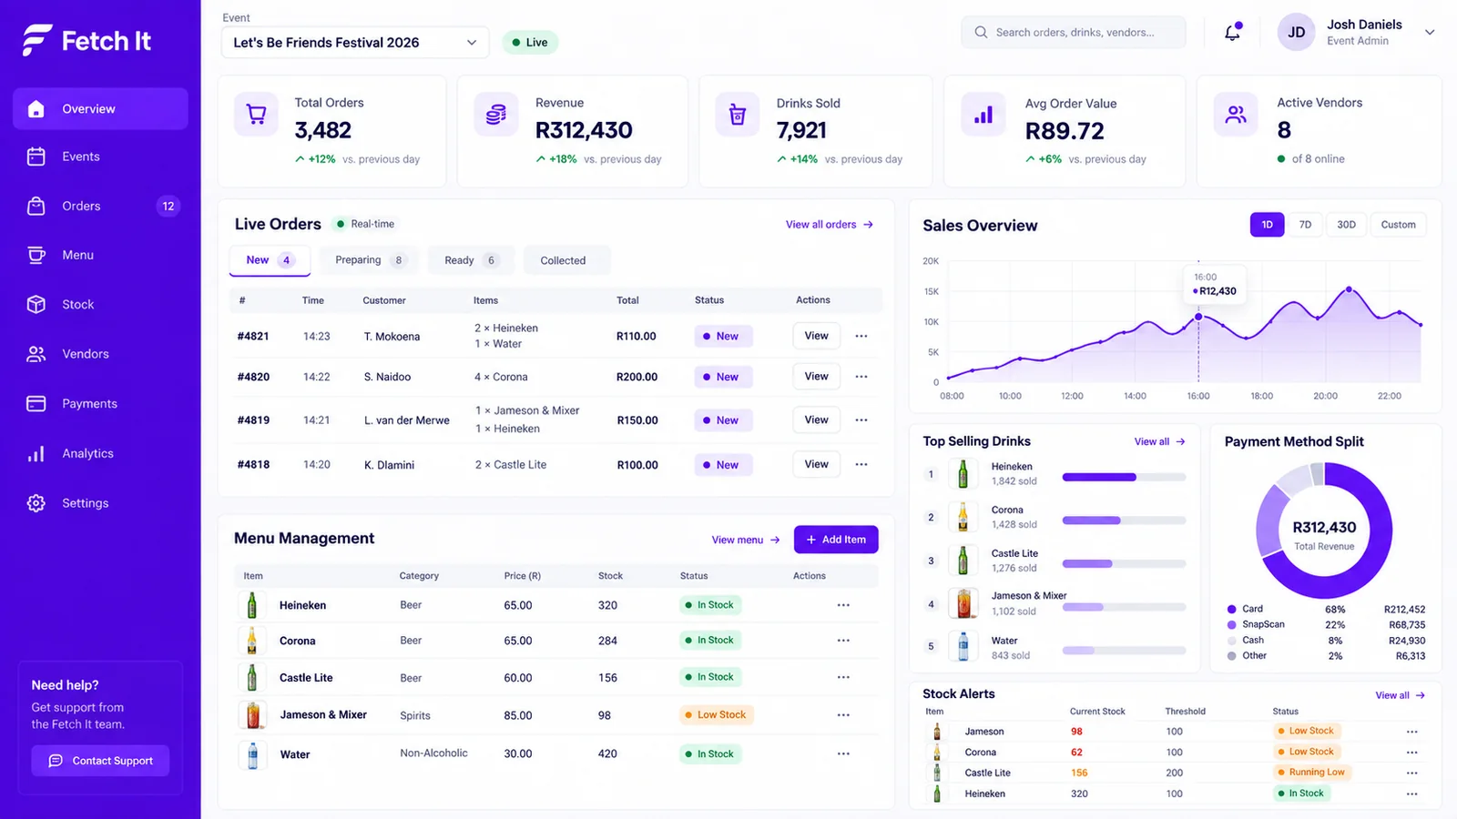Click the Total Orders cart icon
Image resolution: width=1457 pixels, height=819 pixels.
click(257, 115)
